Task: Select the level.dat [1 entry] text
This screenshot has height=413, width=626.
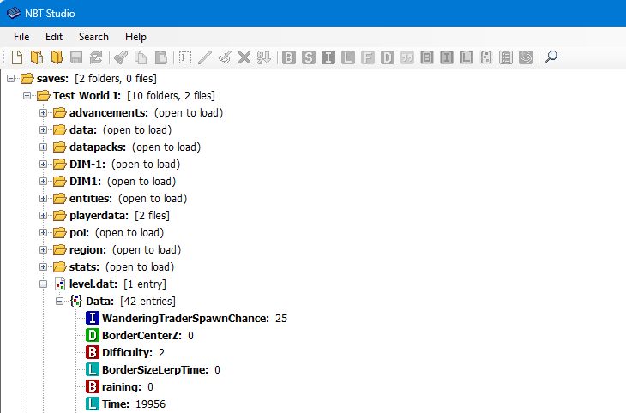Action: coord(117,284)
